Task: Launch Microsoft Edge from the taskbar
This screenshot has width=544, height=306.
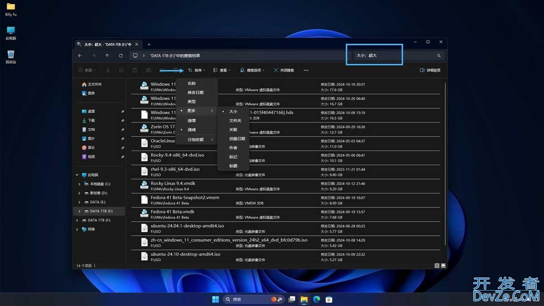Action: 316,299
